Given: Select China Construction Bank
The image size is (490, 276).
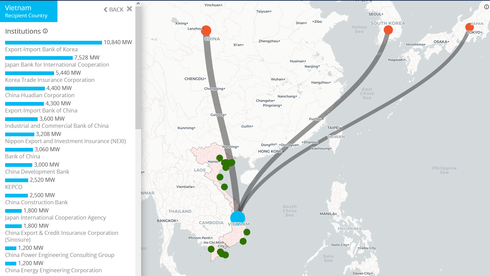Looking at the screenshot, I should [36, 202].
